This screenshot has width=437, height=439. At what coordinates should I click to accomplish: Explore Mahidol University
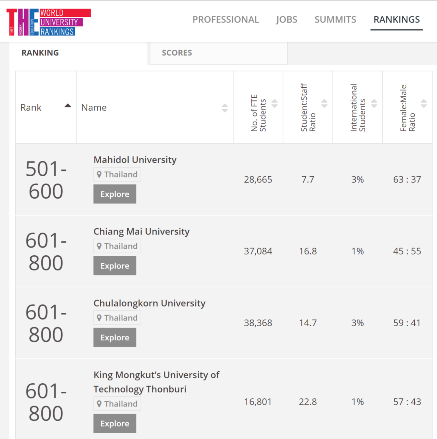pos(115,194)
